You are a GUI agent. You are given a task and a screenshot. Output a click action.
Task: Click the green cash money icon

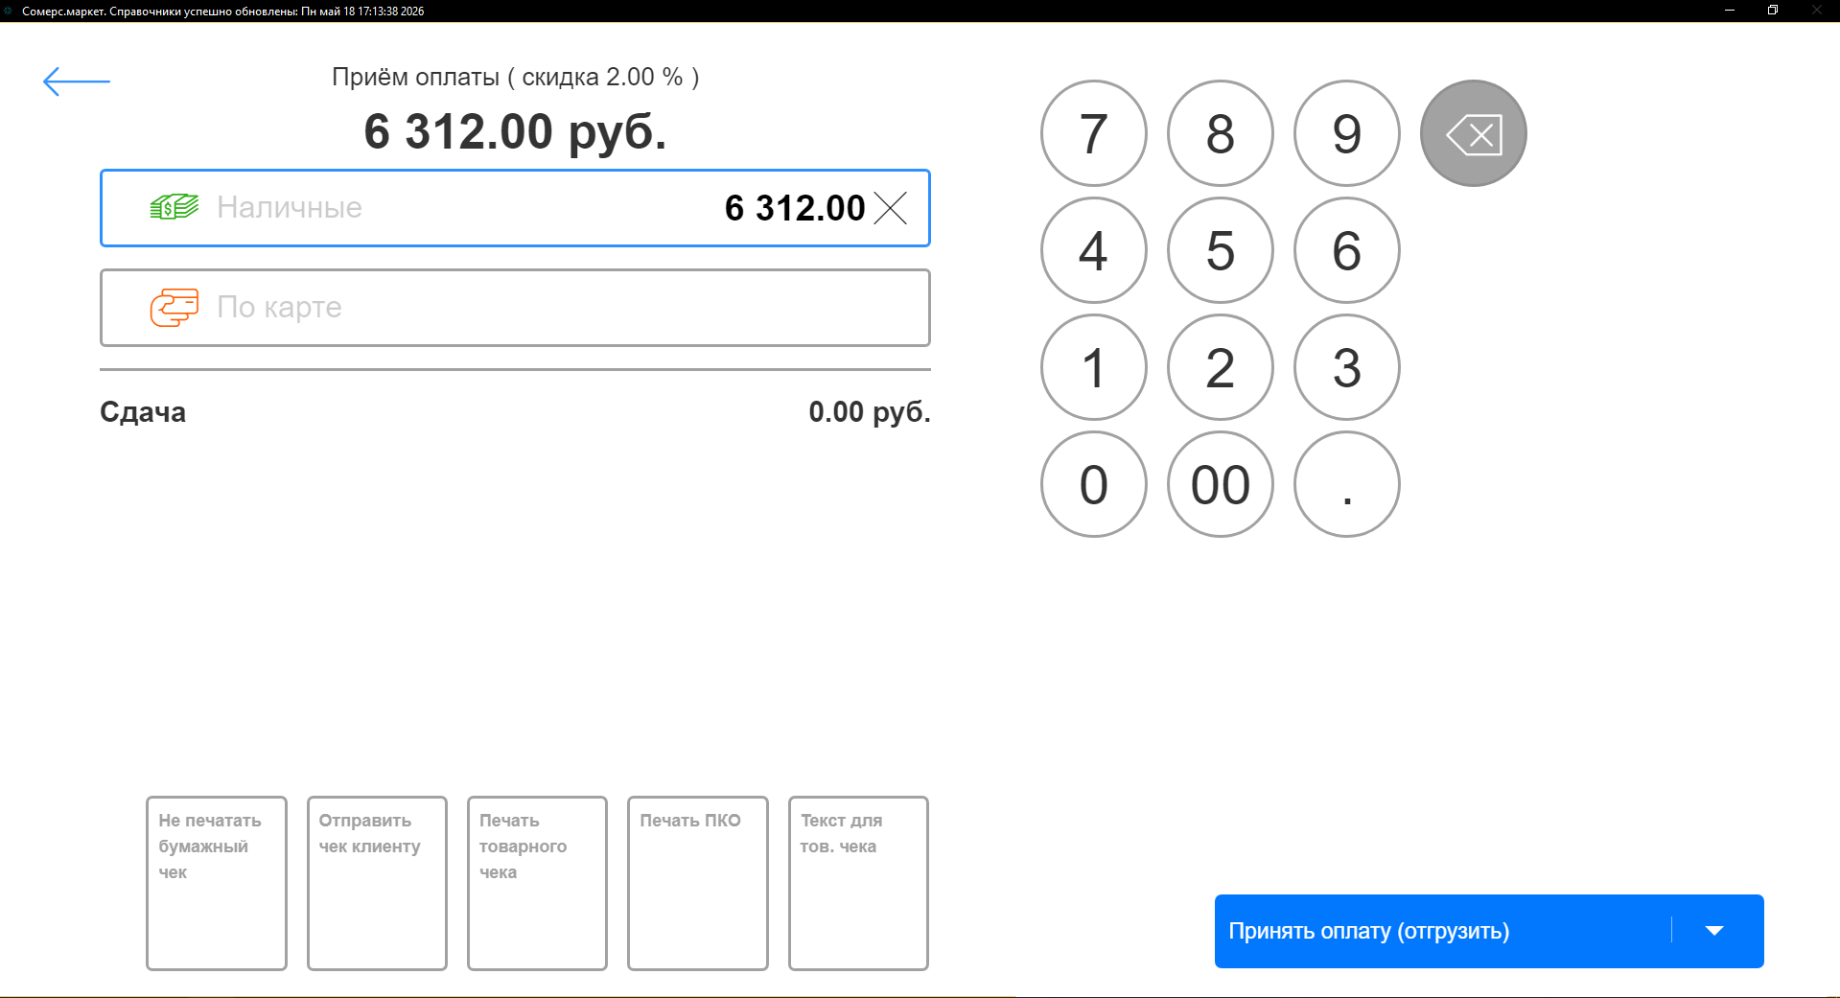(175, 207)
